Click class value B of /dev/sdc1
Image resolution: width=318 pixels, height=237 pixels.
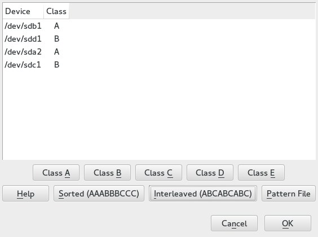tap(56, 65)
